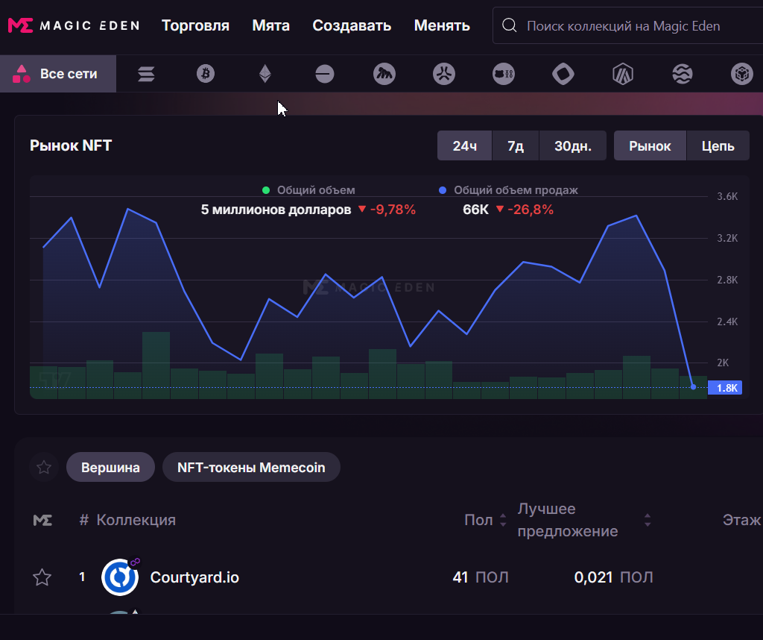This screenshot has width=763, height=640.
Task: Select the Sei waves network icon
Action: 683,74
